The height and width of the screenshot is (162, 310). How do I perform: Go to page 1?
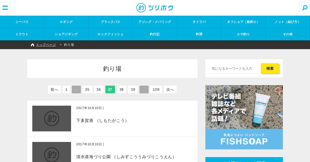66,89
